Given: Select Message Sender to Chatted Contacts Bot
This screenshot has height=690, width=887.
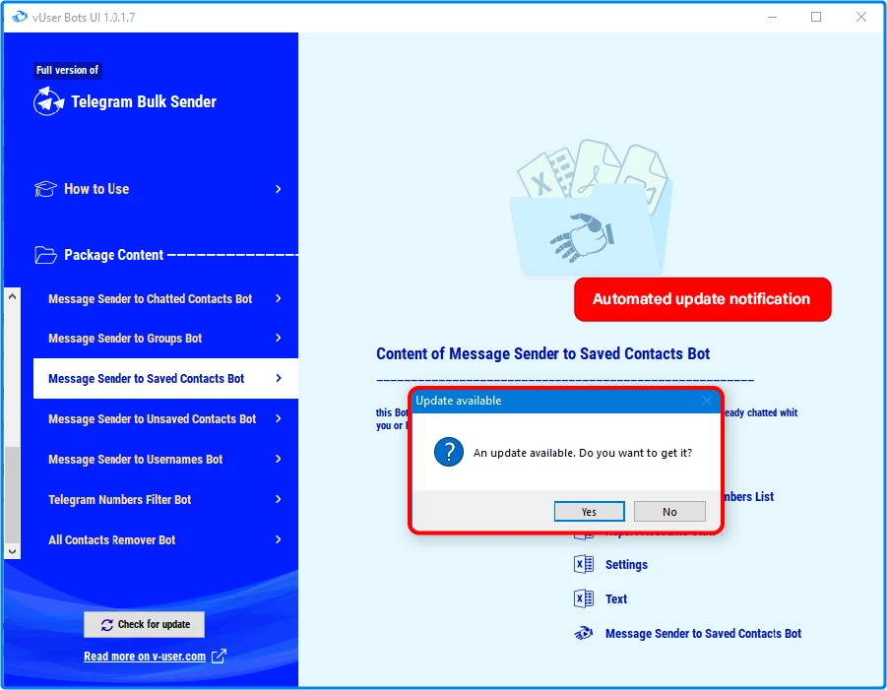Looking at the screenshot, I should (165, 298).
